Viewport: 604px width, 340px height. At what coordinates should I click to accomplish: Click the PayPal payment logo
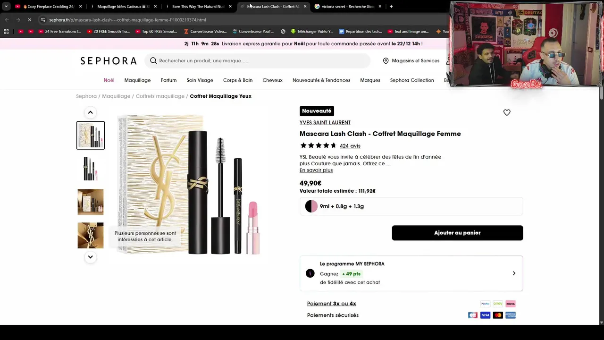[x=485, y=304]
